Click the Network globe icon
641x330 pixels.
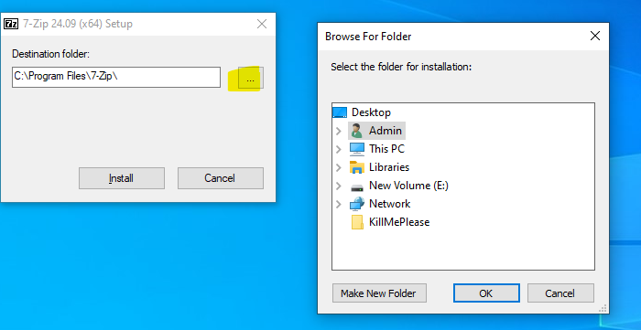(x=357, y=204)
